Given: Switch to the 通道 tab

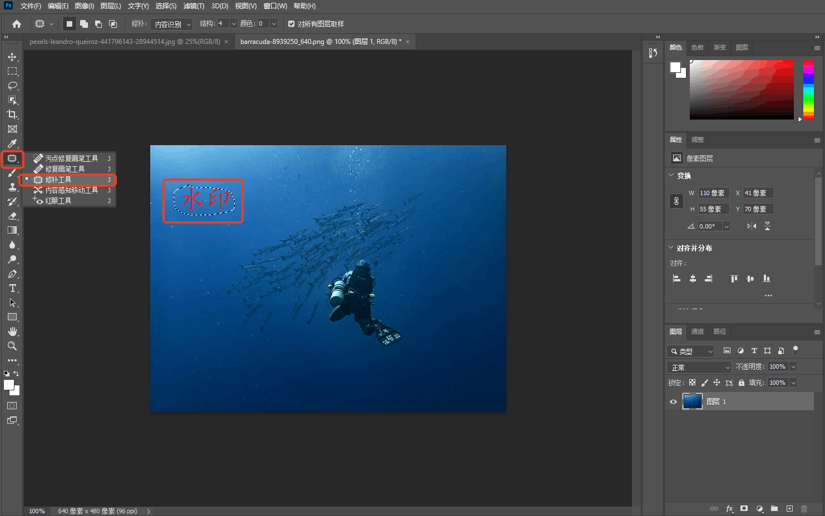Looking at the screenshot, I should point(698,331).
